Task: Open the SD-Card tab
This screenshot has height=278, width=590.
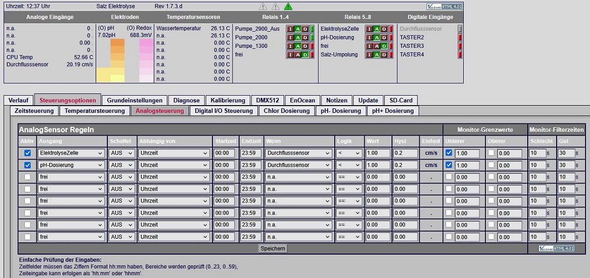Action: [x=401, y=101]
